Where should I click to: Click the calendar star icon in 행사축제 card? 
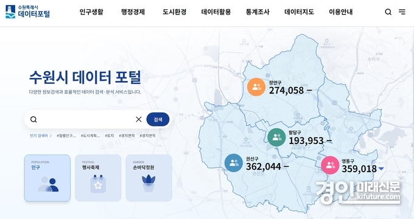[x=98, y=184]
